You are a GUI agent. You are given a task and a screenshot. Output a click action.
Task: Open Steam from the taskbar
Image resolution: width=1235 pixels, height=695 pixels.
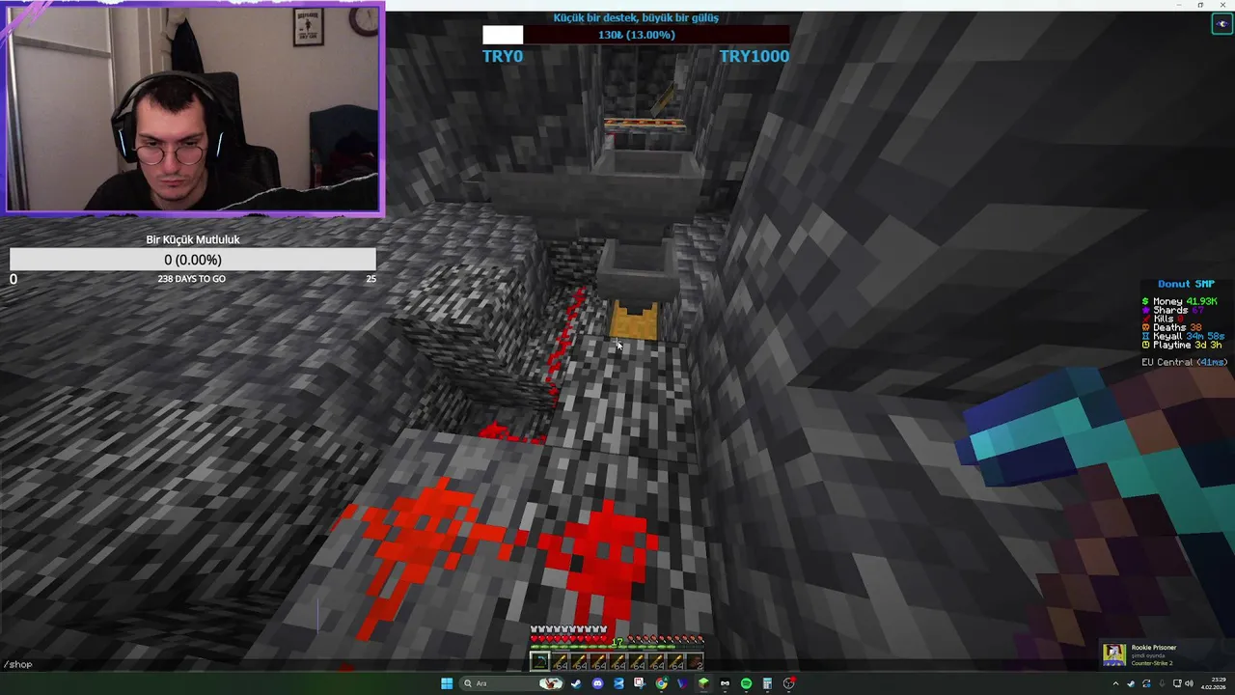pos(576,683)
